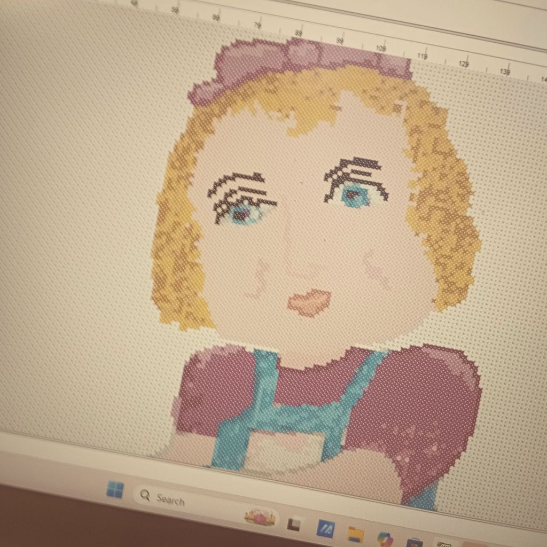
Task: Open the Windows Start menu
Action: click(x=115, y=489)
